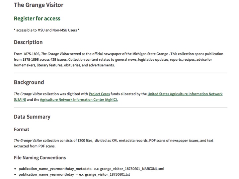The image size is (239, 179).
Task: Click the Background section heading
Action: pos(29,82)
